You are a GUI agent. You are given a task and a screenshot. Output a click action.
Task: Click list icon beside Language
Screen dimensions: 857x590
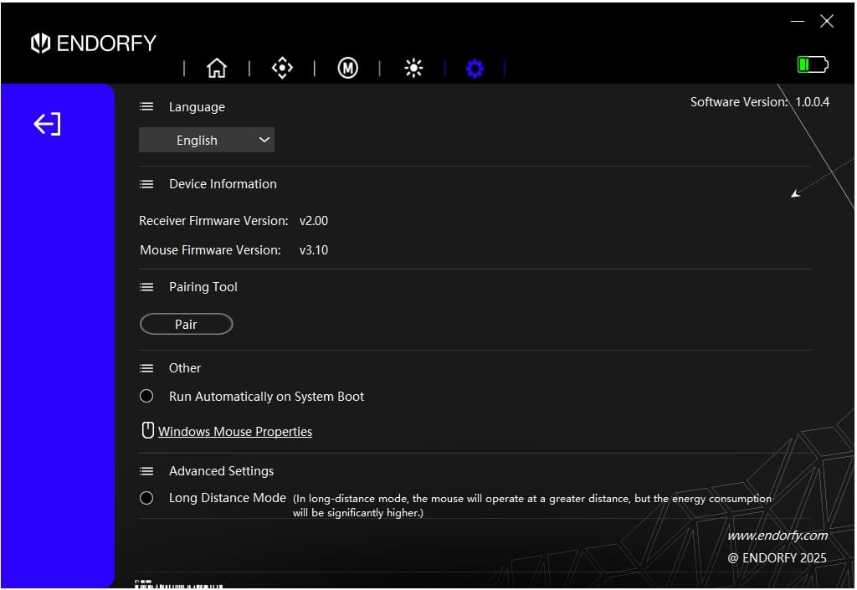point(146,106)
